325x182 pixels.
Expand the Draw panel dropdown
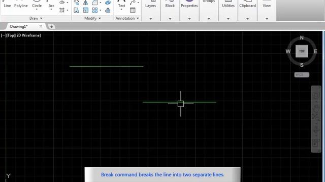[41, 18]
